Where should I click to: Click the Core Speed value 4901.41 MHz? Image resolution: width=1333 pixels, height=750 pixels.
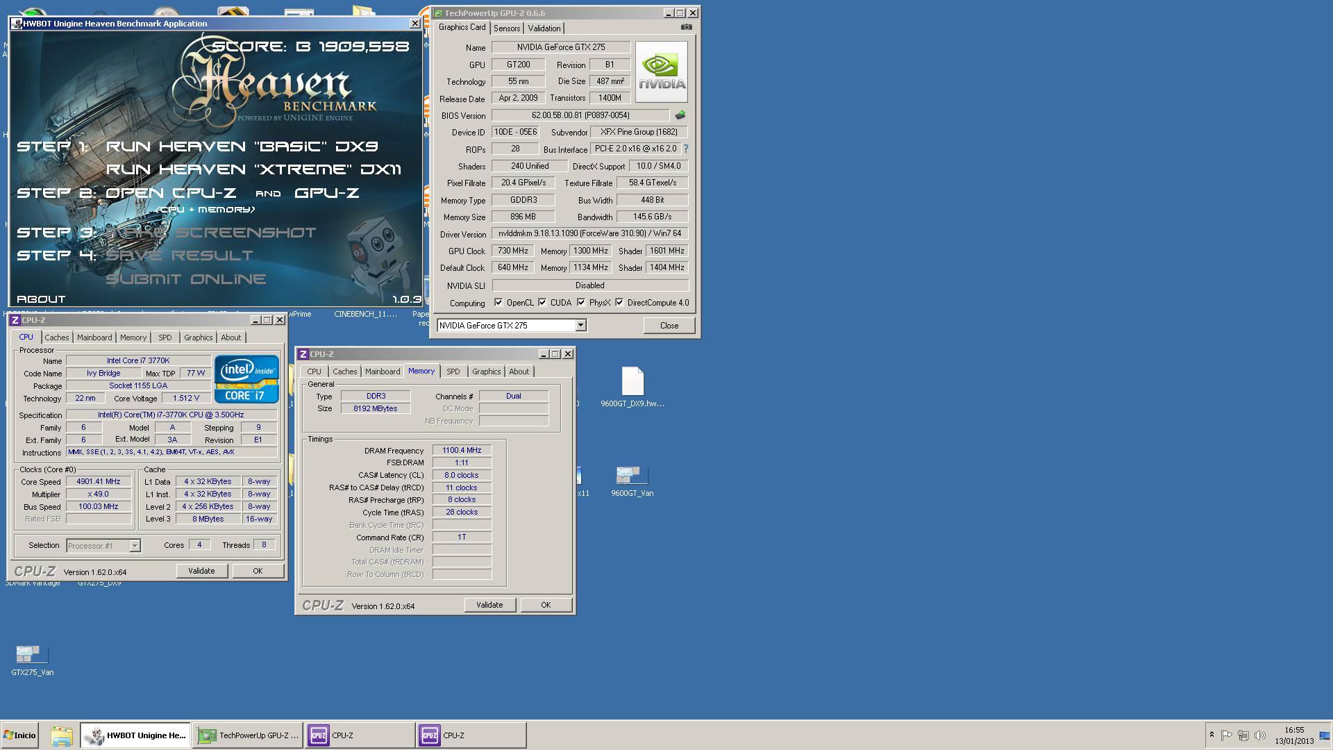[99, 481]
